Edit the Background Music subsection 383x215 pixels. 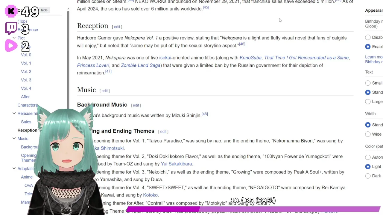136,105
